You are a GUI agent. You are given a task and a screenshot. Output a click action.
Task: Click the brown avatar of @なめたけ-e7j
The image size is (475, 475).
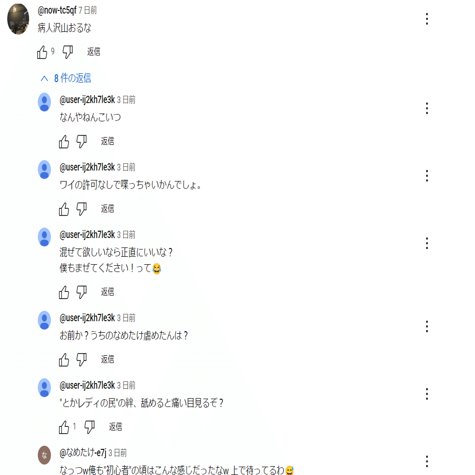44,455
